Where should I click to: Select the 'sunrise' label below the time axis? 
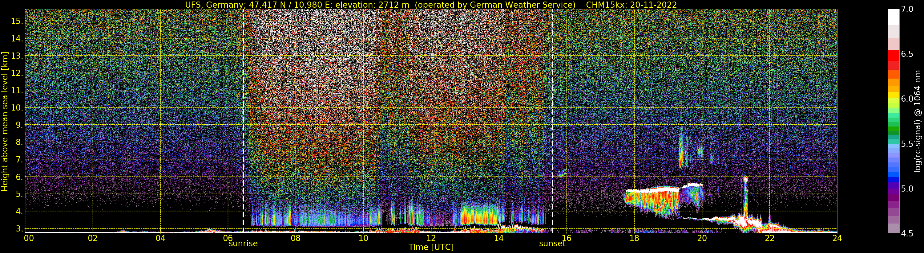tap(243, 243)
